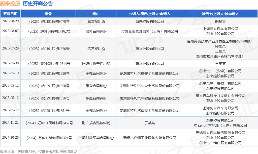Click 蔚来汽车(安徽)有限公司 in 2025-05-19 row
The height and width of the screenshot is (154, 258).
[x=220, y=71]
